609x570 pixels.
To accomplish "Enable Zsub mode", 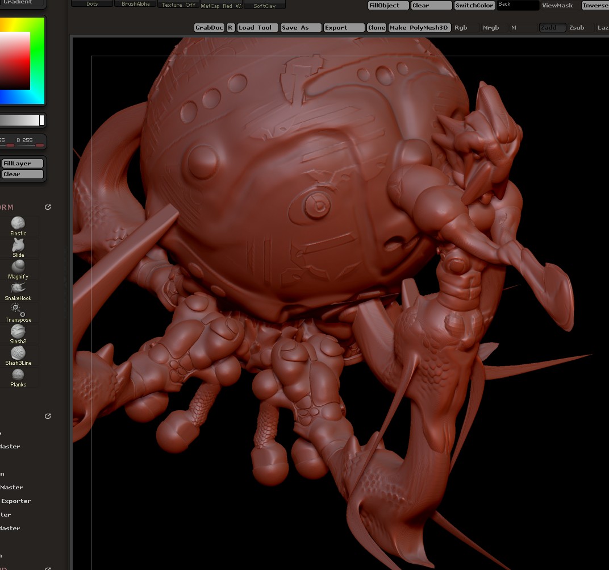I will [581, 28].
